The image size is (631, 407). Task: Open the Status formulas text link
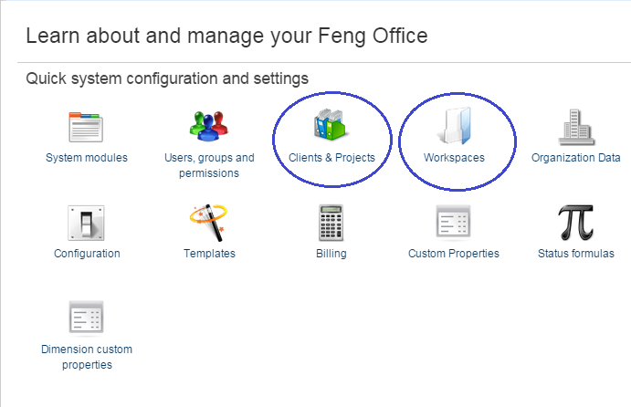point(576,254)
